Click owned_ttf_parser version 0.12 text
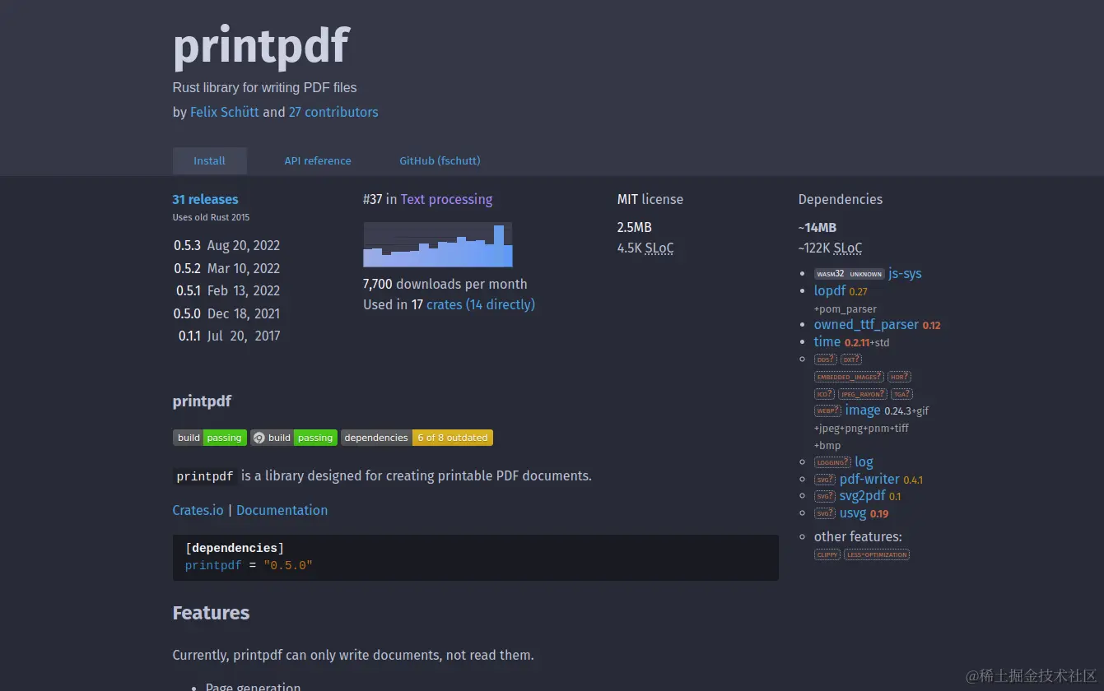Screen dimensions: 1104x691 931,325
